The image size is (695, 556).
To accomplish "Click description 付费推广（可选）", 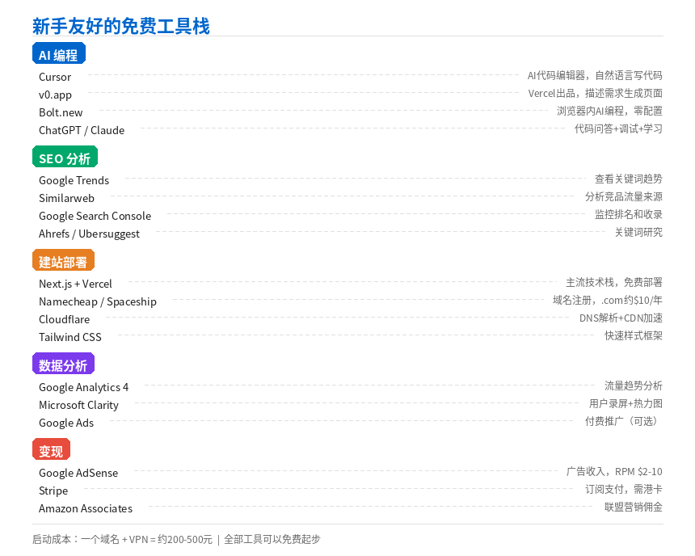I will (x=623, y=421).
